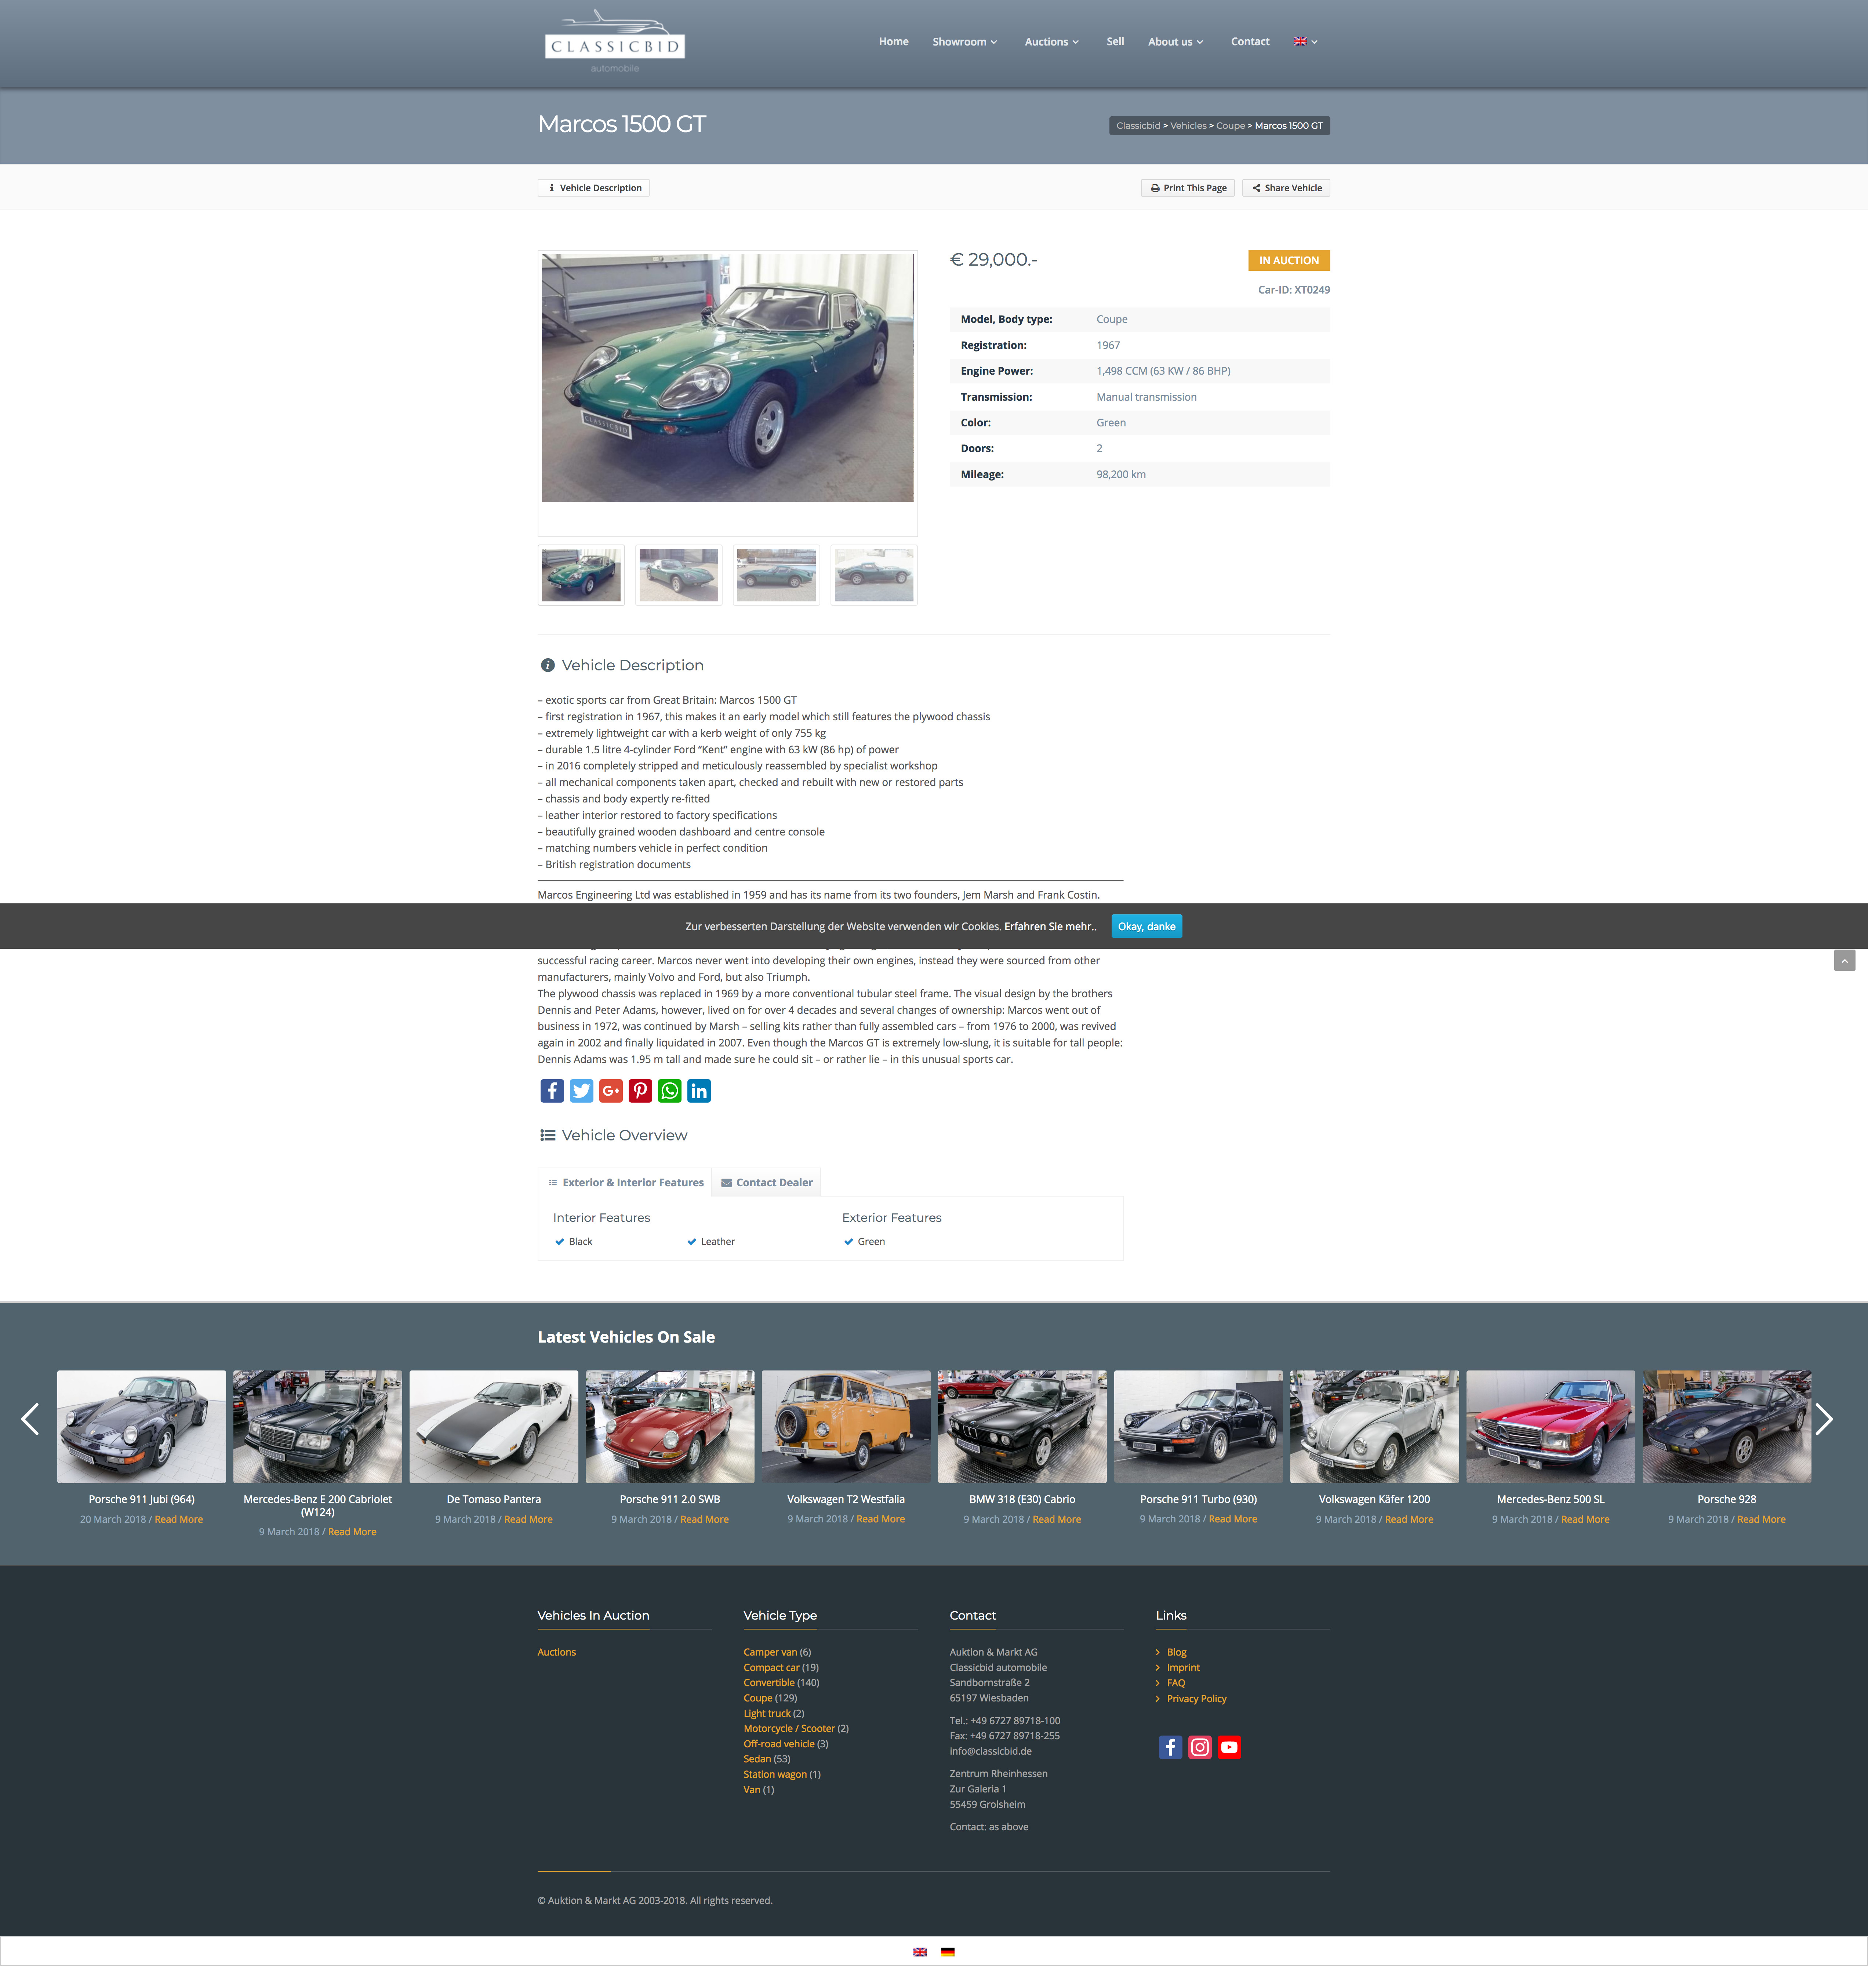
Task: Click the info@classicbid.de email address
Action: [990, 1751]
